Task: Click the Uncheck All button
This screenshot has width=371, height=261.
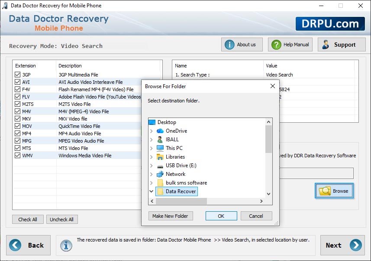Action: (62, 220)
